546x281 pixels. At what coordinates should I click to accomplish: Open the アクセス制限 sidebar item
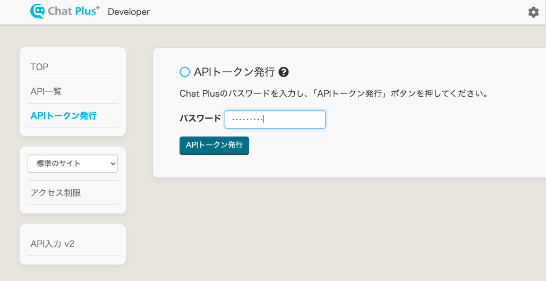[x=56, y=193]
